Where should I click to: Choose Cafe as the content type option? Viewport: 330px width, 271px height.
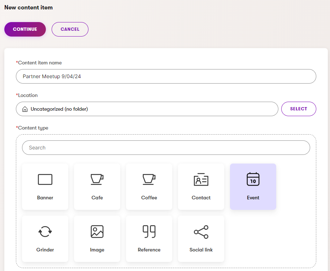(x=97, y=186)
